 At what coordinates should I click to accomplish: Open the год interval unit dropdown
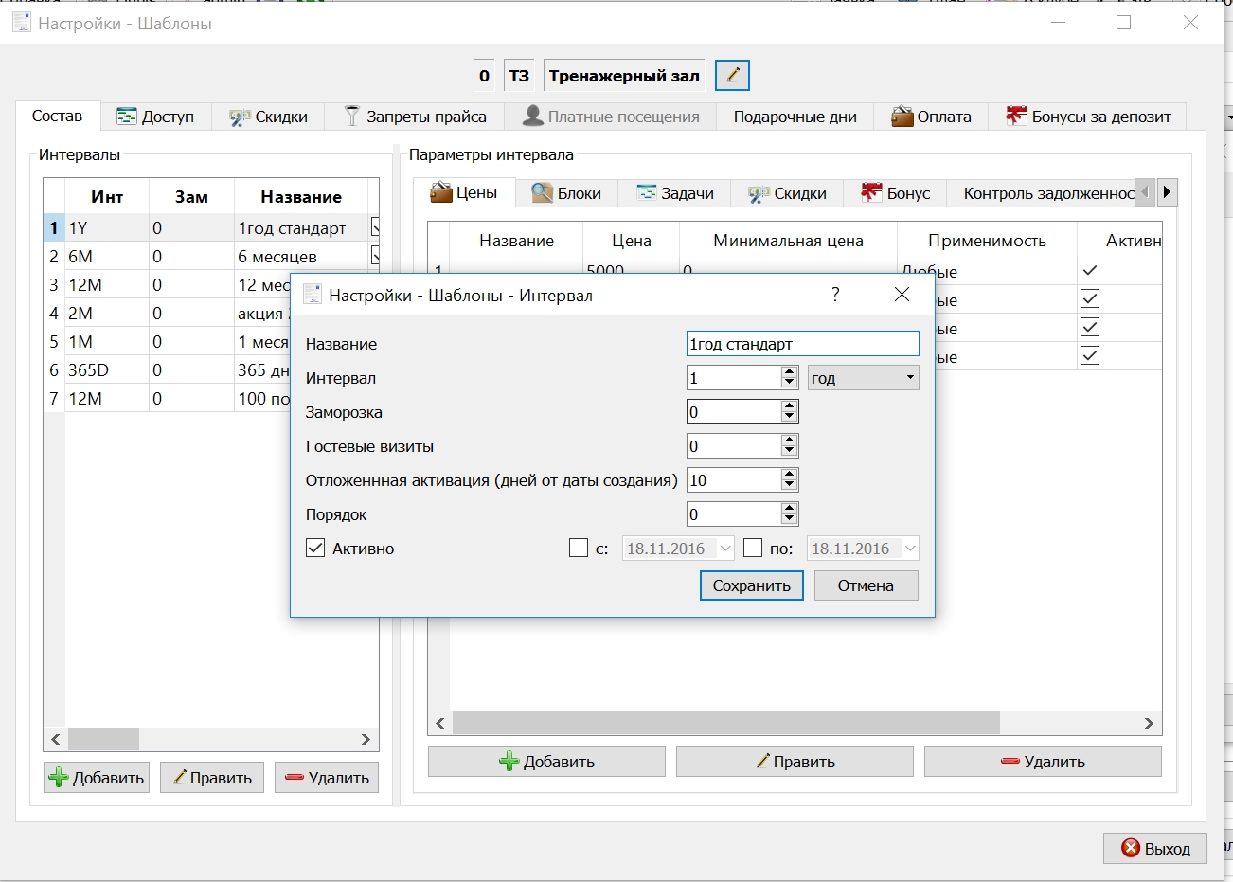tap(864, 377)
